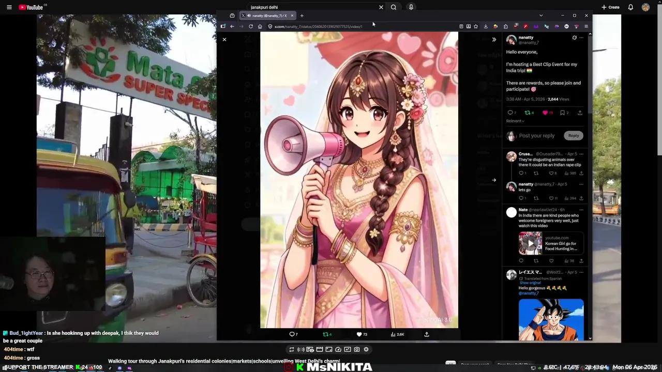Click the 'Post your reply' field

coord(537,135)
